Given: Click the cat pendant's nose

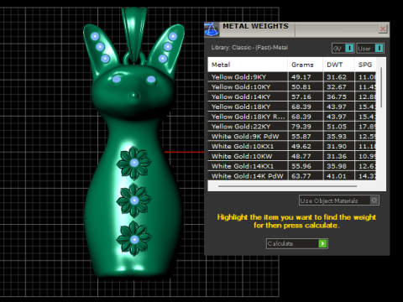Looking at the screenshot, I should point(134,96).
